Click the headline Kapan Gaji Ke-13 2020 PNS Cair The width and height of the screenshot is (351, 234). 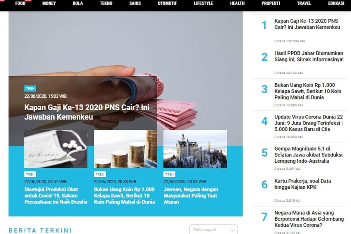click(x=87, y=112)
